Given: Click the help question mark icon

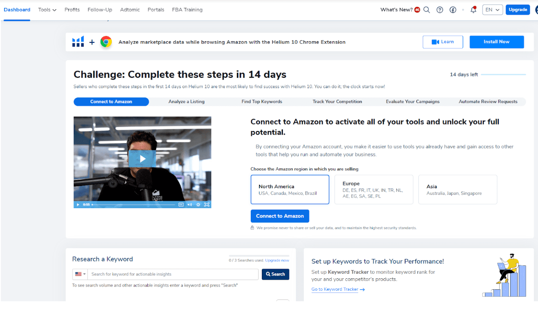Looking at the screenshot, I should (x=440, y=9).
